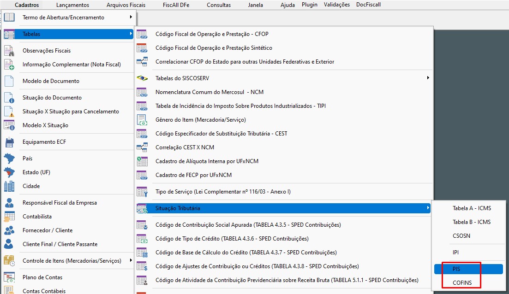This screenshot has height=294, width=509.
Task: Select COFINS in Situação Tributária submenu
Action: pyautogui.click(x=468, y=283)
